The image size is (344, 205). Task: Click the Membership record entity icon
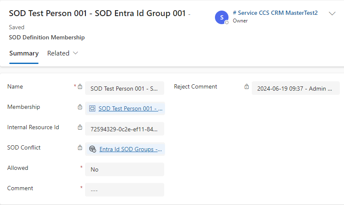[93, 108]
